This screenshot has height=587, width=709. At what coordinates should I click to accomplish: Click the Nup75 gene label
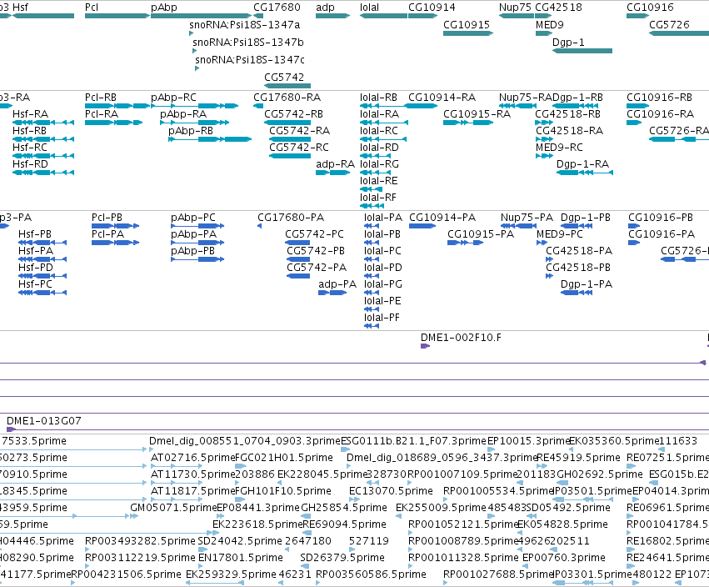(515, 8)
